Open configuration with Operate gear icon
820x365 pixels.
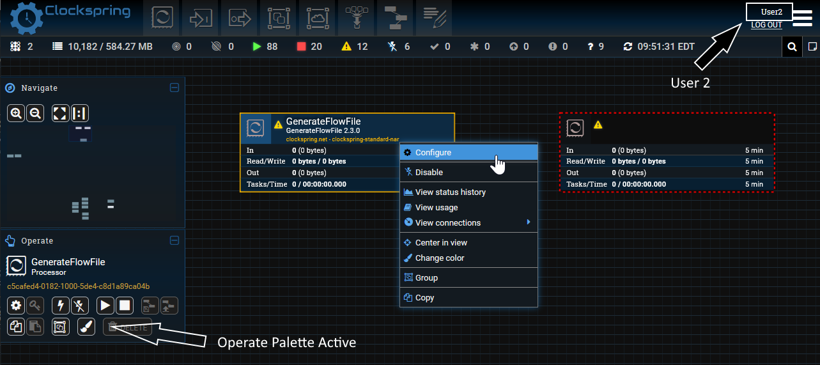[x=16, y=306]
